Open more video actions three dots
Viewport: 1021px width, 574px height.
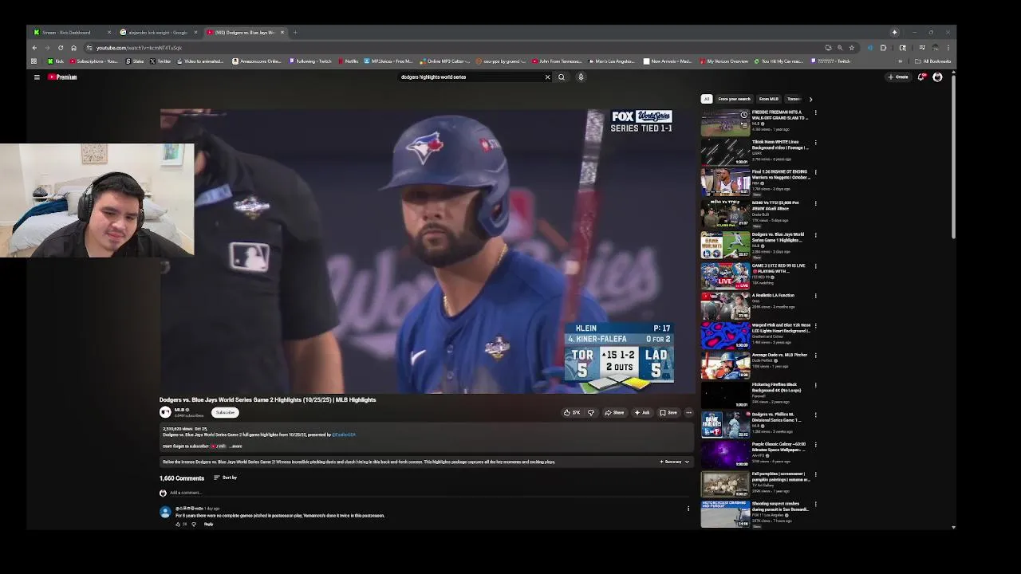coord(689,413)
